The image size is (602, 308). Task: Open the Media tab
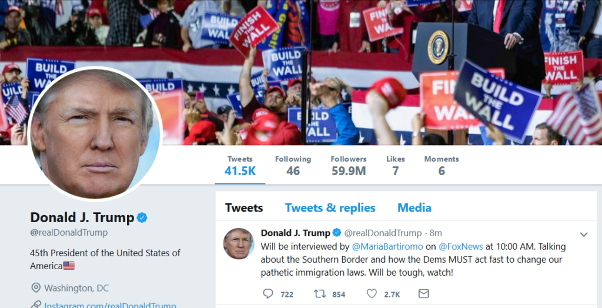click(x=414, y=207)
